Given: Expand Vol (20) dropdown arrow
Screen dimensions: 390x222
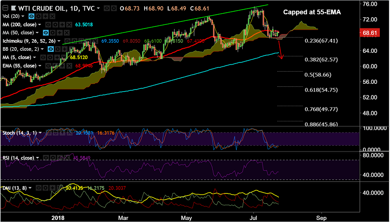Looking at the screenshot, I should point(23,16).
